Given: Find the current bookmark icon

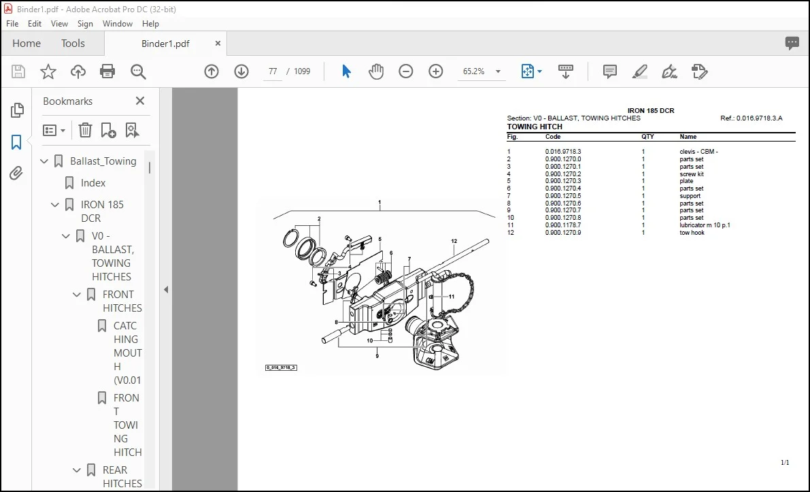Looking at the screenshot, I should (x=132, y=130).
